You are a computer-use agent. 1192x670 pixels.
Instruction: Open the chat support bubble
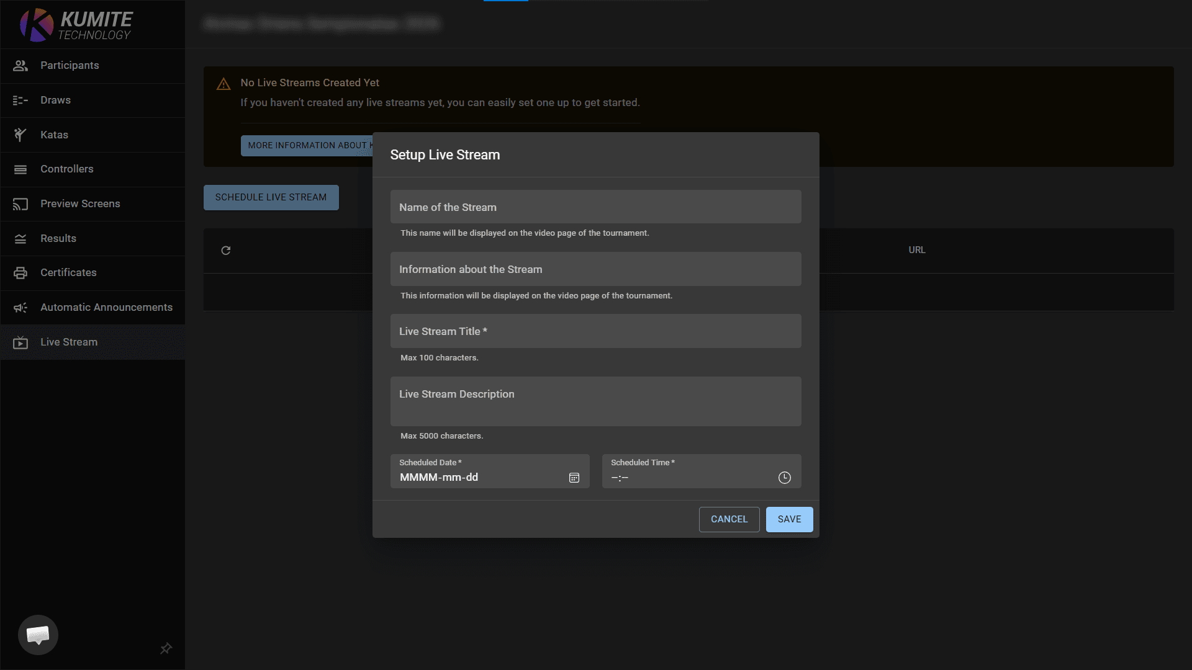(38, 635)
